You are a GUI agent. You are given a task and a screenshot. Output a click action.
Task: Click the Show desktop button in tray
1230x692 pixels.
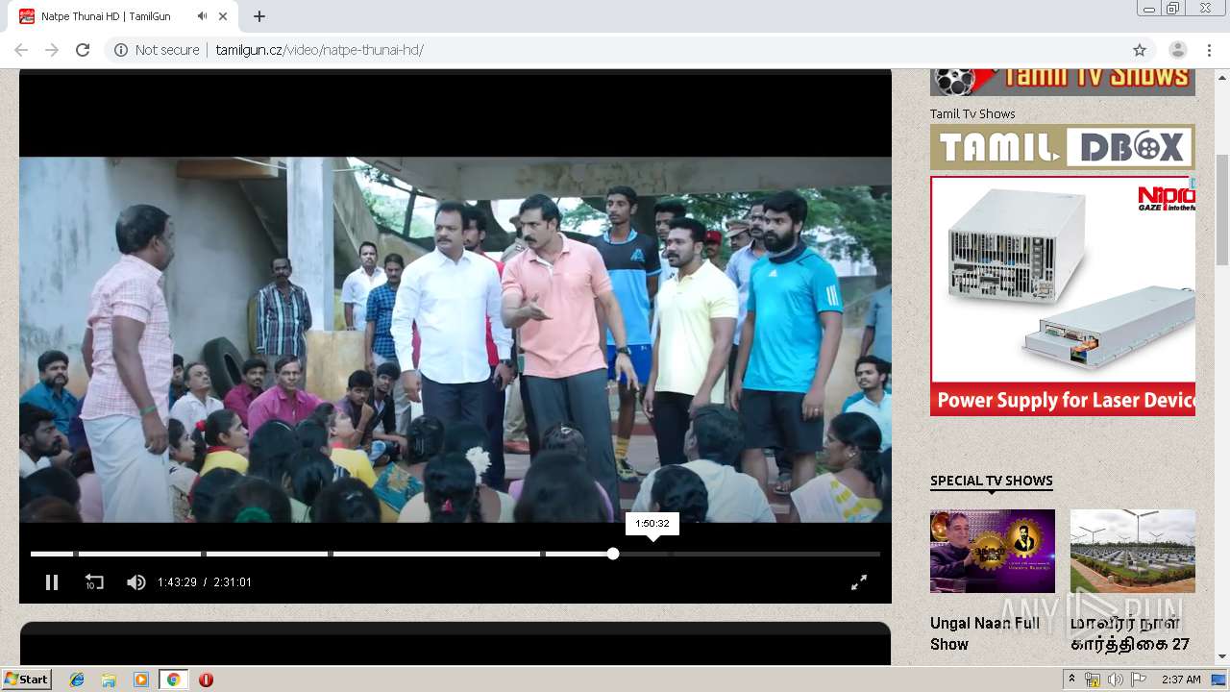click(1219, 680)
